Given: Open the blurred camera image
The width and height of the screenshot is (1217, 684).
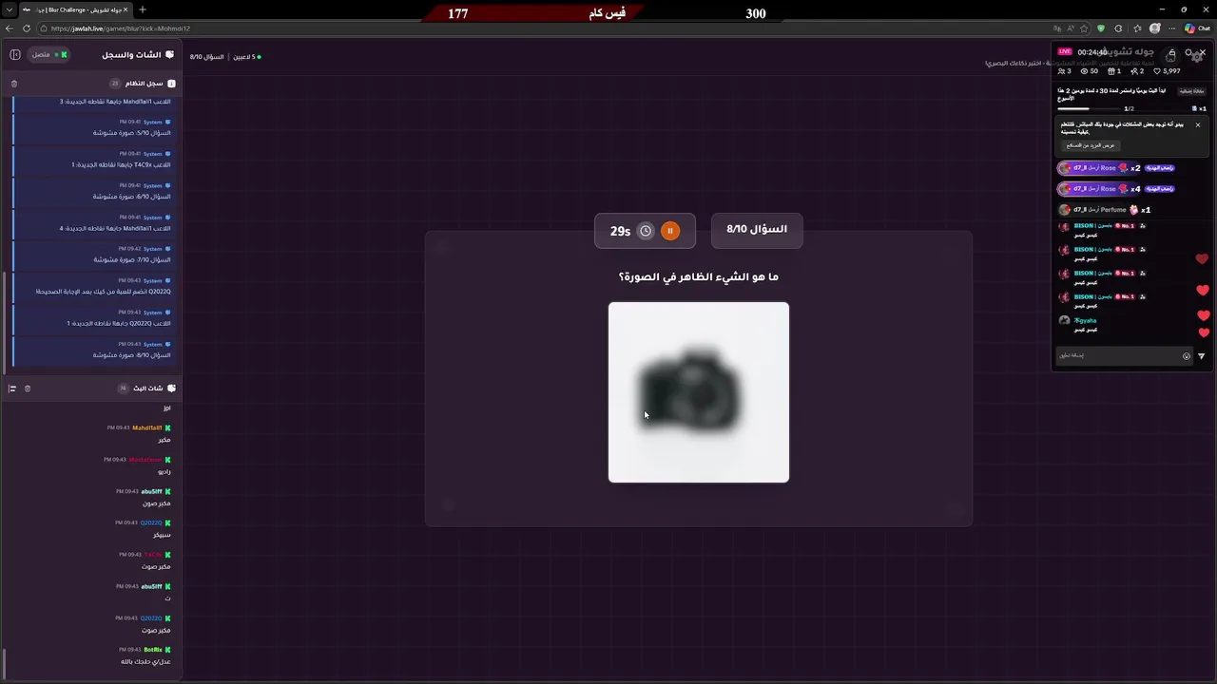Looking at the screenshot, I should 699,392.
